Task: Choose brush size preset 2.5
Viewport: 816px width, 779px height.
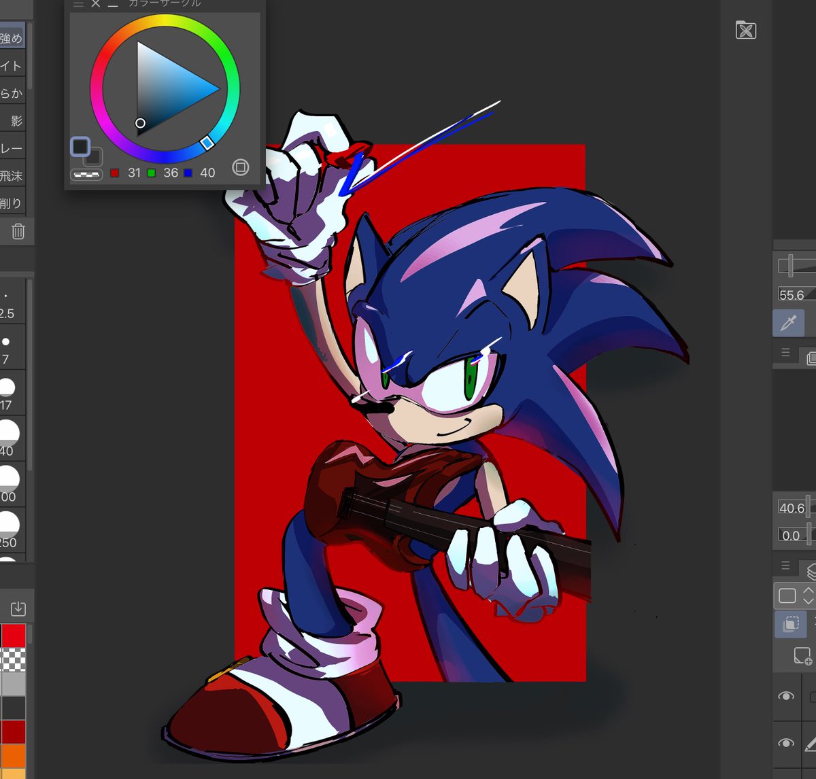Action: (12, 300)
